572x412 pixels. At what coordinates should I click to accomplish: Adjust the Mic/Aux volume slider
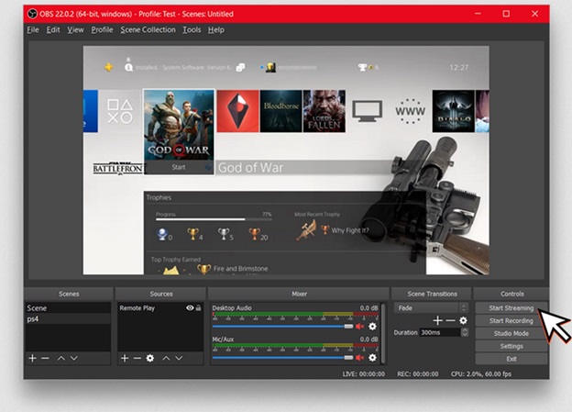(x=283, y=358)
